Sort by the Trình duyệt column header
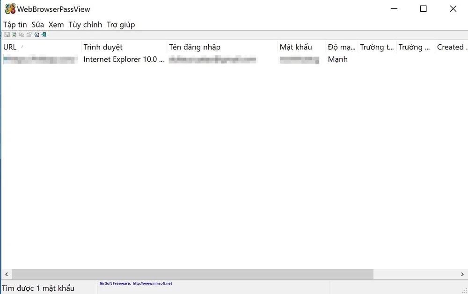Viewport: 468px width, 294px height. pyautogui.click(x=124, y=47)
